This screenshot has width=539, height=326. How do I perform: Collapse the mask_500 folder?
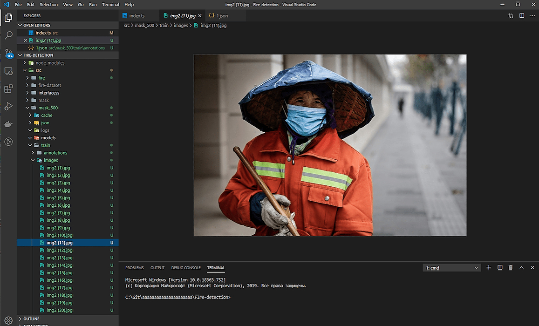point(48,108)
